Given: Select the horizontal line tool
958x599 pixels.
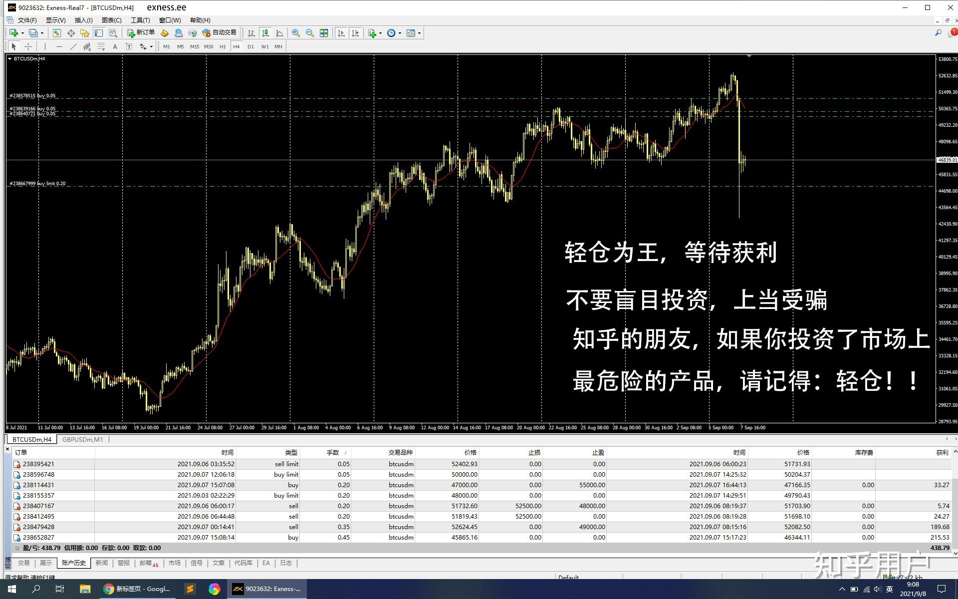Looking at the screenshot, I should click(59, 46).
